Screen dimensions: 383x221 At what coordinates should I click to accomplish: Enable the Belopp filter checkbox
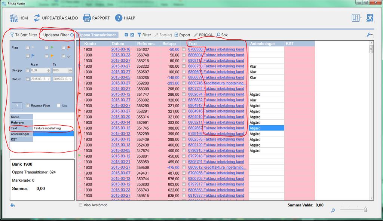click(28, 70)
